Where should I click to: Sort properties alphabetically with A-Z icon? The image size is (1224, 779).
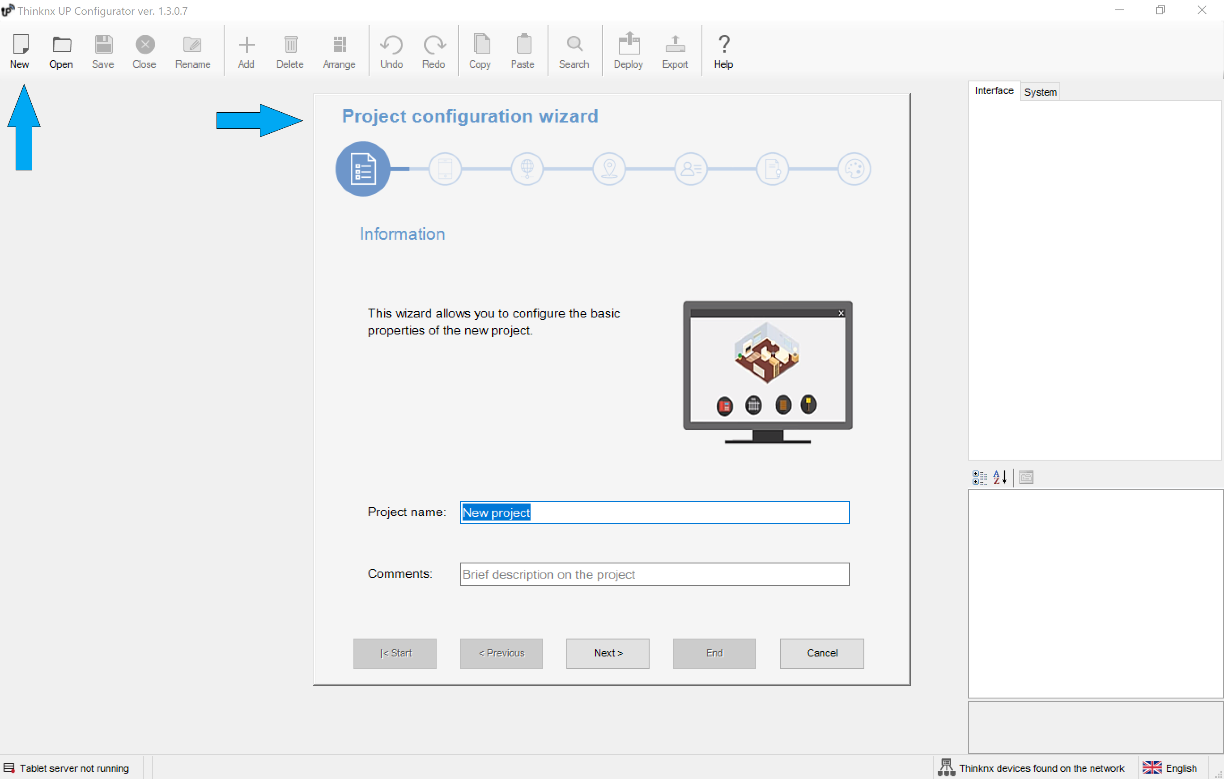click(x=999, y=477)
